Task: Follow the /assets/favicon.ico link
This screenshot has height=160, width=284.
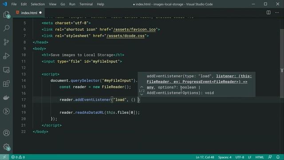Action: point(134,29)
